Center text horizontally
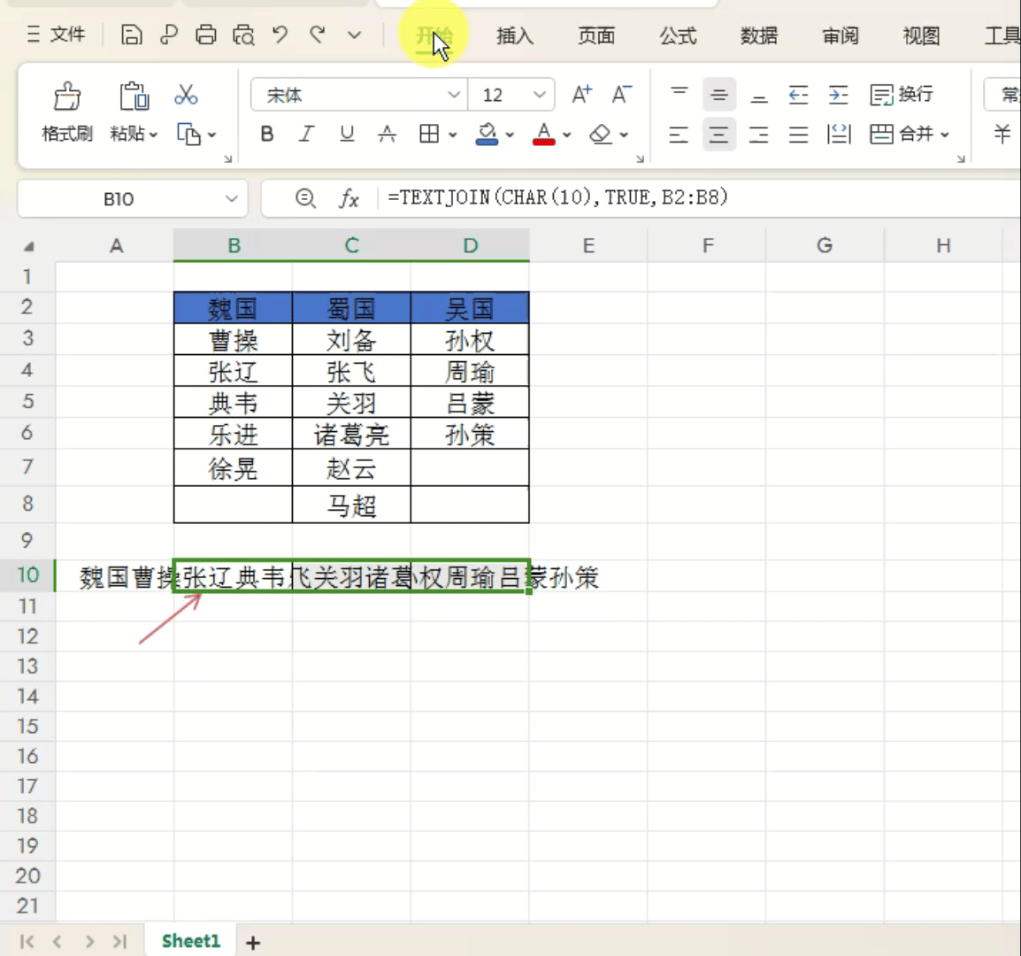This screenshot has width=1021, height=956. pos(719,135)
